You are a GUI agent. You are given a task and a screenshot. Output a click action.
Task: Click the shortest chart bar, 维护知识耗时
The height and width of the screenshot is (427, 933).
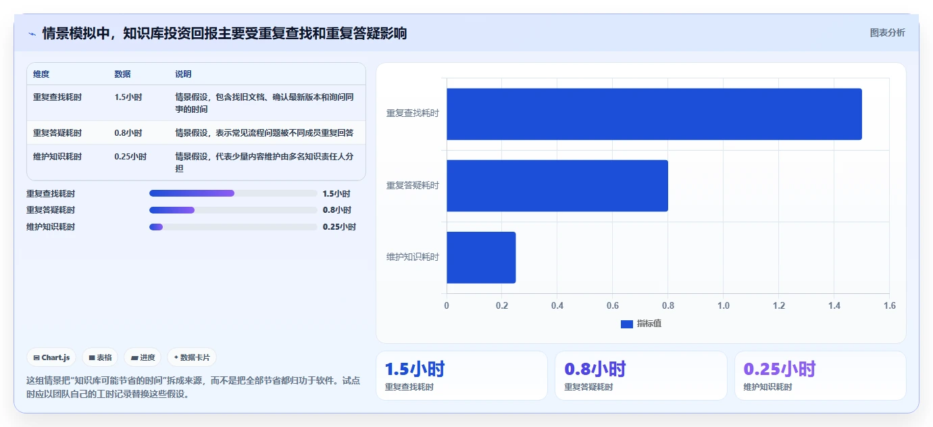(481, 257)
